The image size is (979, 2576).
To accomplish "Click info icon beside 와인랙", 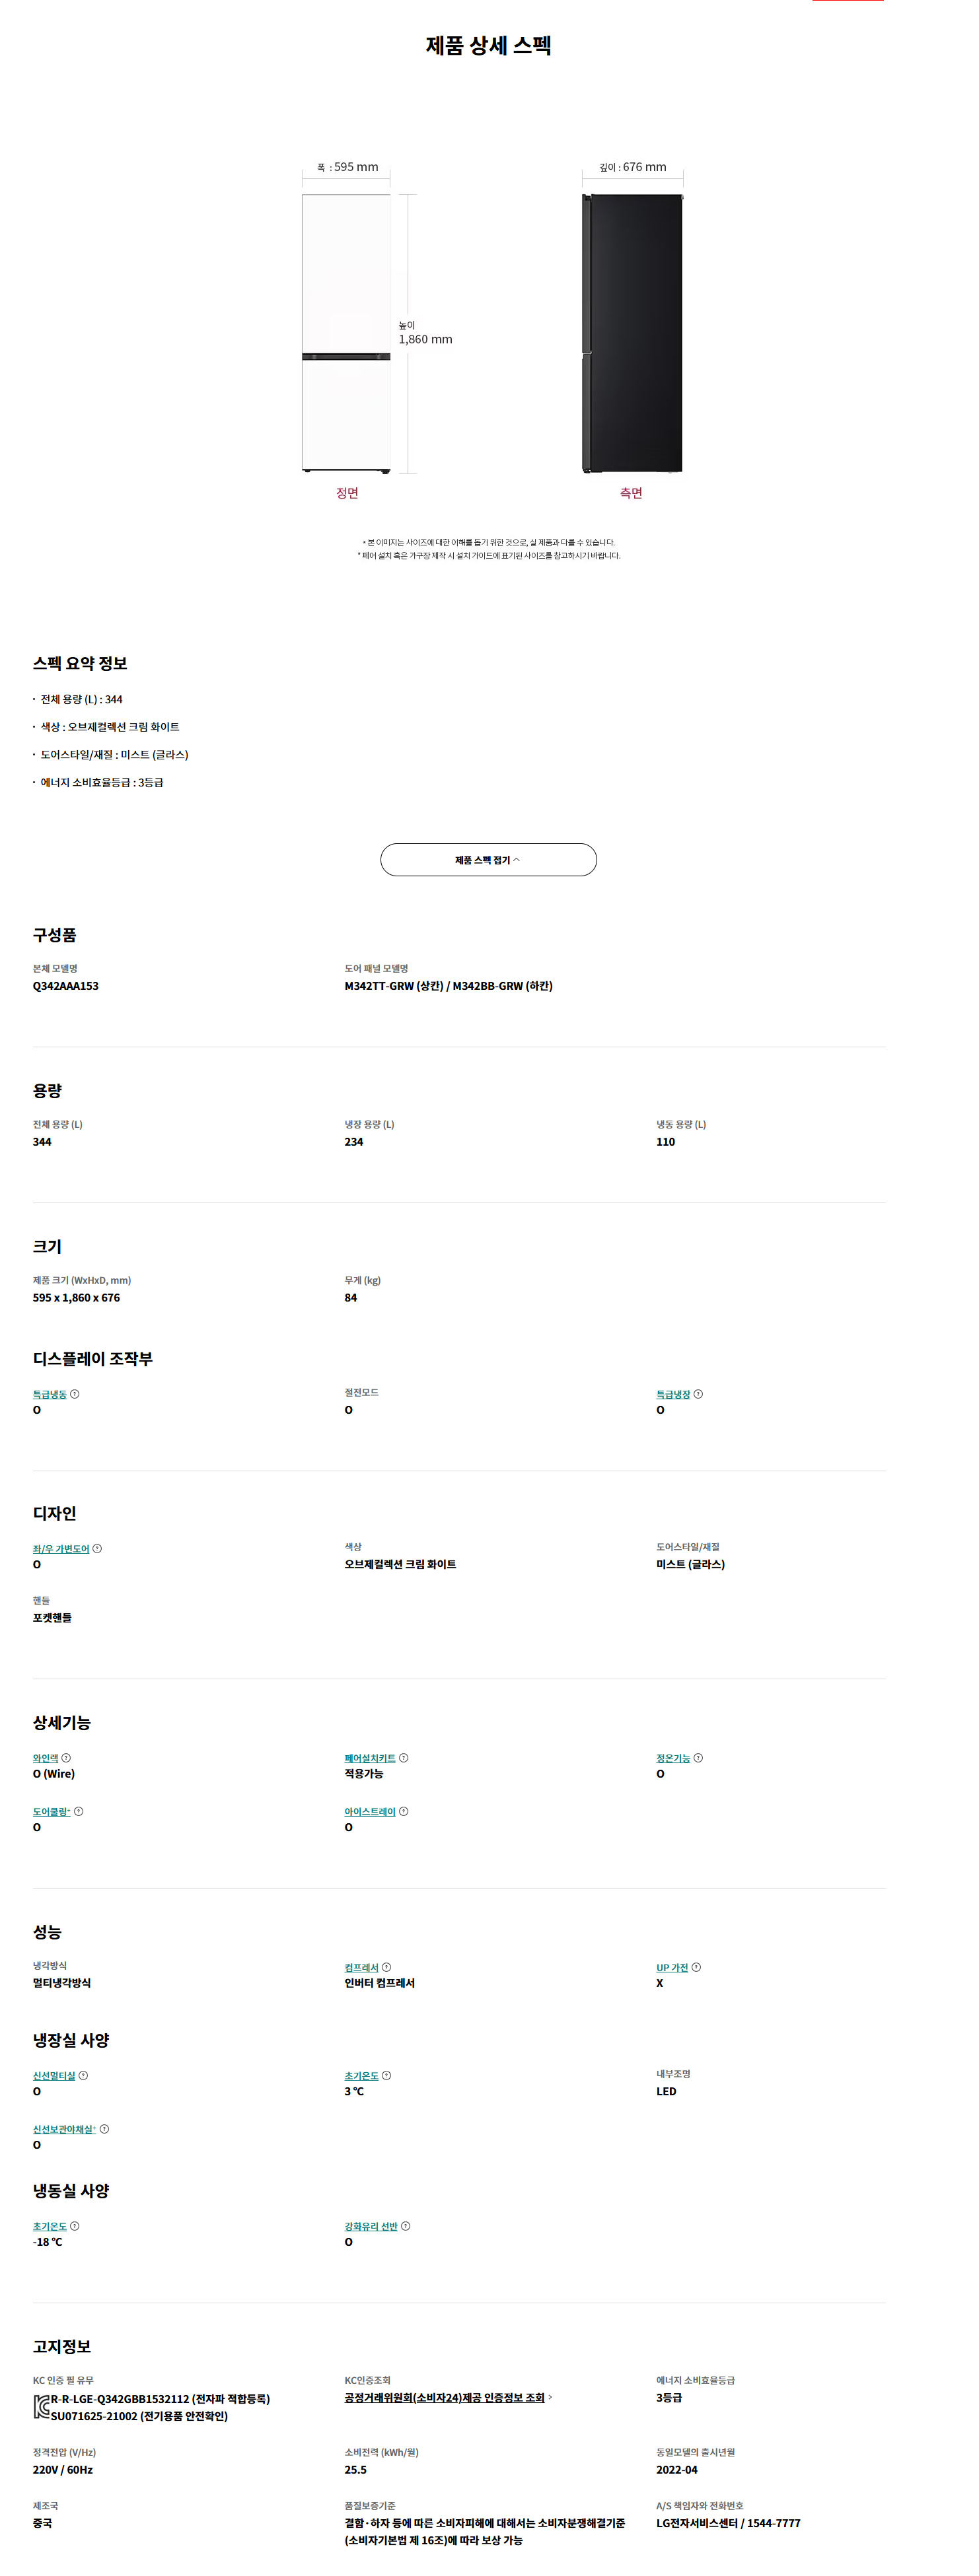I will (66, 1758).
